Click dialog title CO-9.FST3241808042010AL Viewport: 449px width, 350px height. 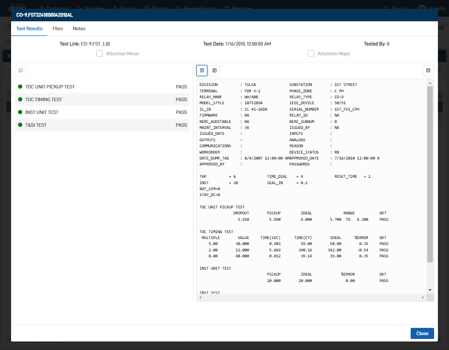[x=44, y=15]
